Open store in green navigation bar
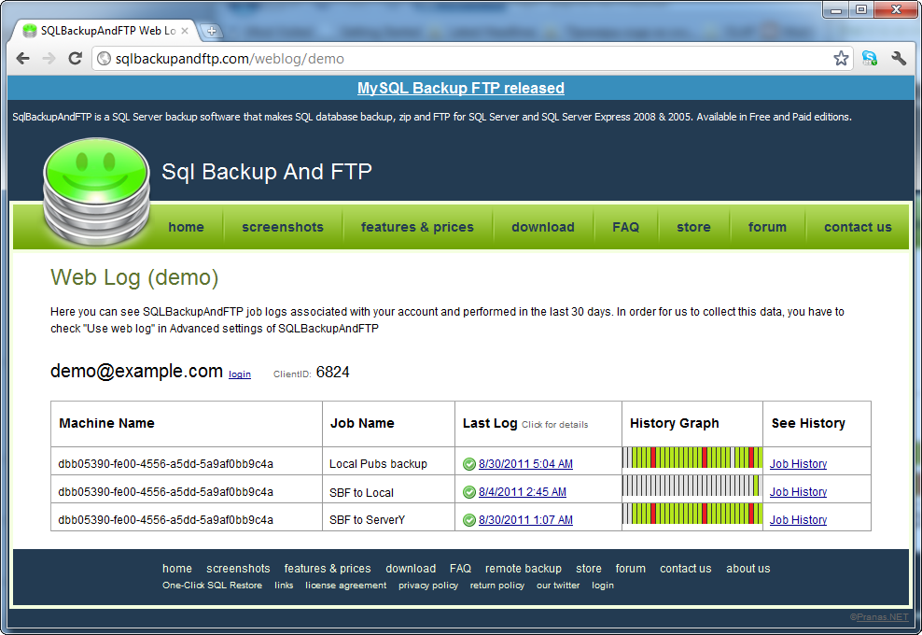Viewport: 922px width, 635px height. (x=694, y=227)
